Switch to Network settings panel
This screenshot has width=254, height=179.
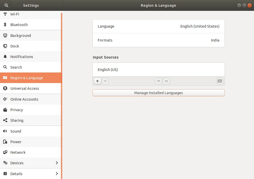tap(18, 152)
